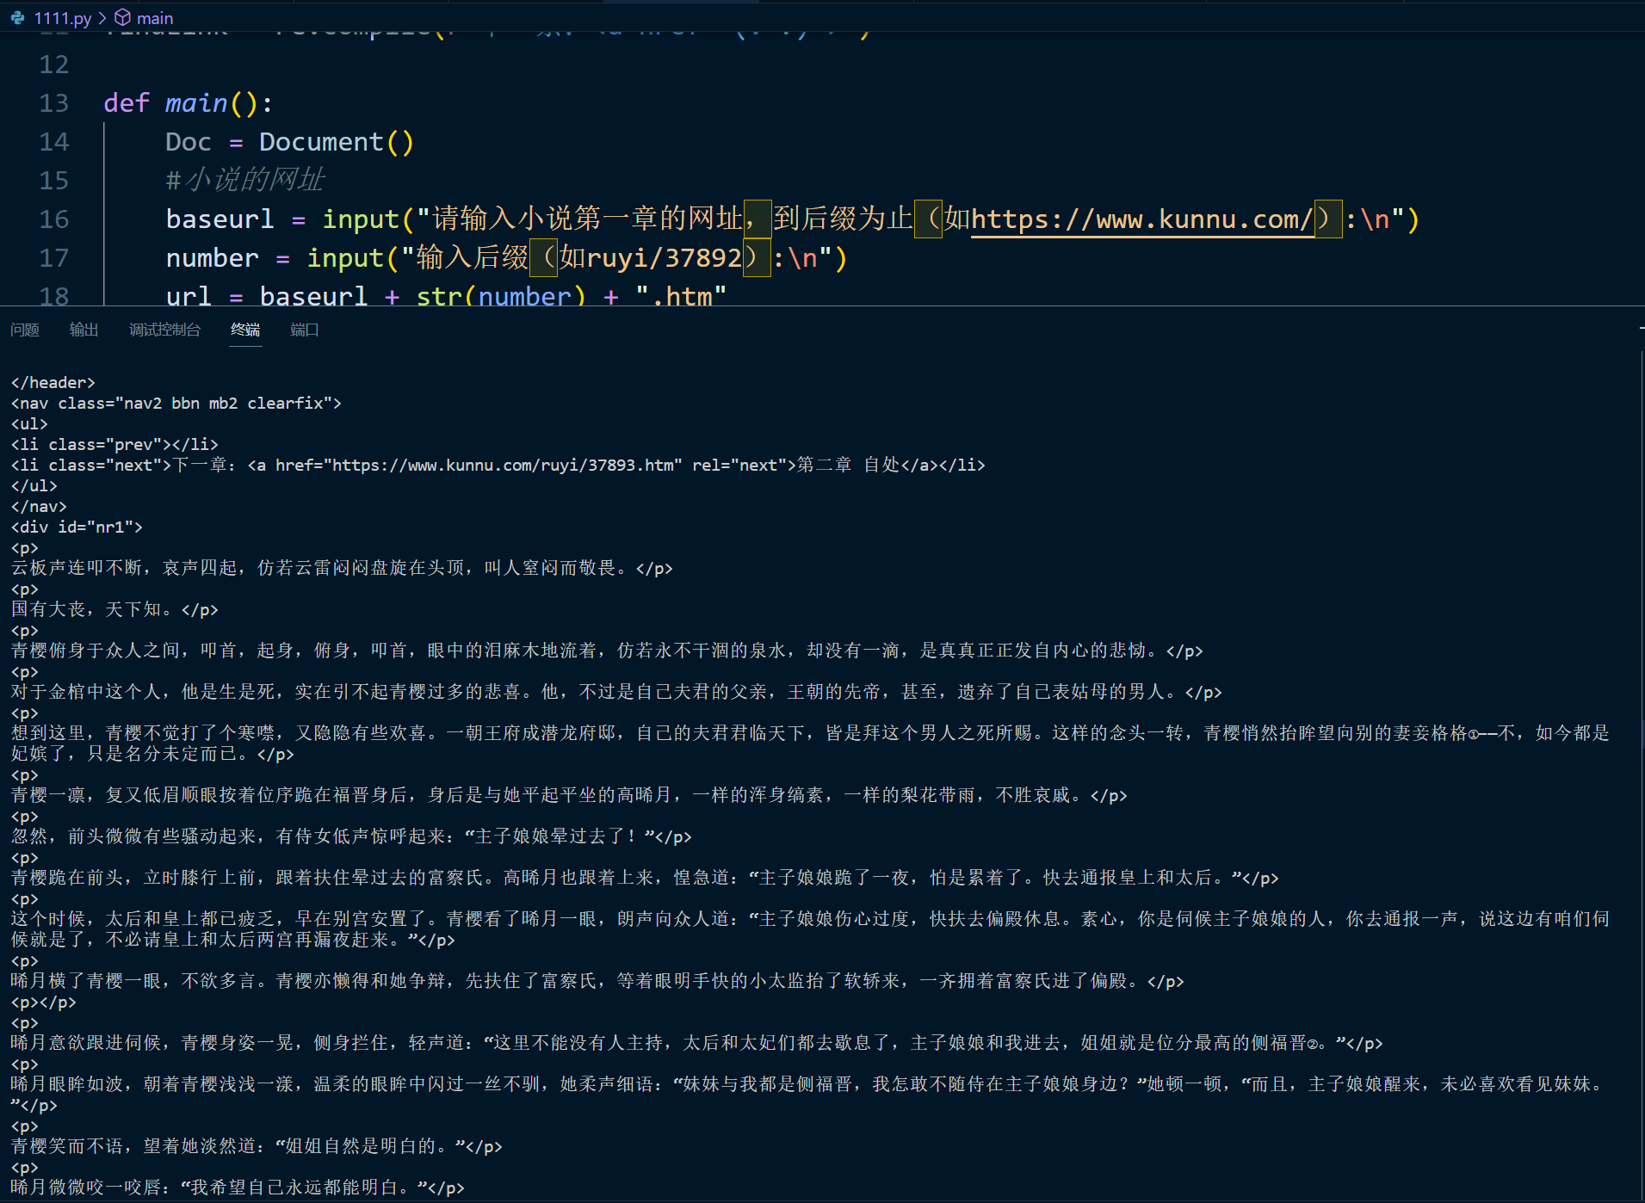Click terminal line starting '晞月横了青樱一眼'
Viewport: 1645px width, 1203px height.
pyautogui.click(x=597, y=981)
